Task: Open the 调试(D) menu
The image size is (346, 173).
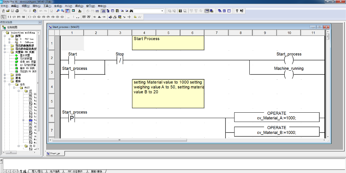Action: click(x=79, y=6)
